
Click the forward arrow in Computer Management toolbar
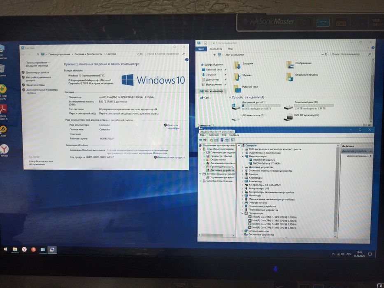click(x=205, y=140)
